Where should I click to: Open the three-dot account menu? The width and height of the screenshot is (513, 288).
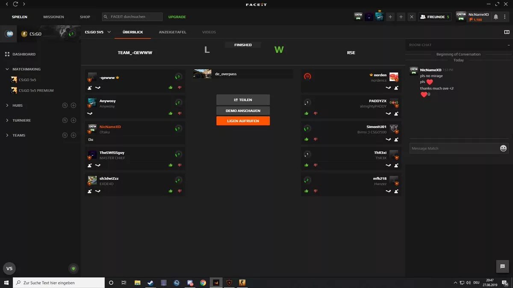[x=505, y=17]
